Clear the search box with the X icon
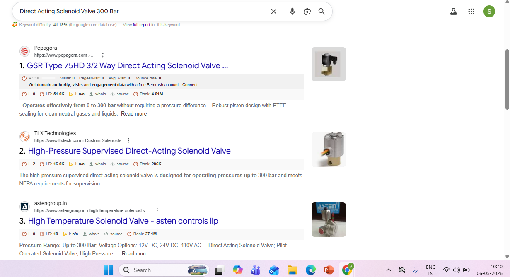The height and width of the screenshot is (277, 510). pos(273,12)
